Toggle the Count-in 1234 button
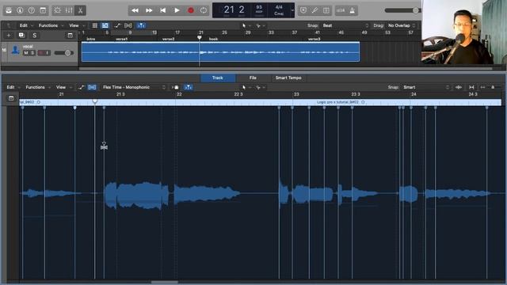507x285 pixels. point(341,10)
